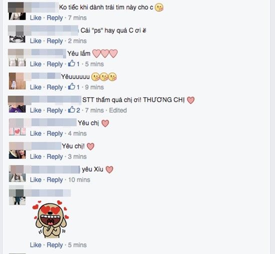Like the "Yêu chị" comment posted 4 mins ago
This screenshot has height=254, width=275.
click(35, 133)
